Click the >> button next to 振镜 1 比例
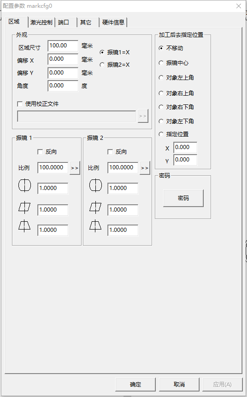The width and height of the screenshot is (247, 397). tap(75, 168)
